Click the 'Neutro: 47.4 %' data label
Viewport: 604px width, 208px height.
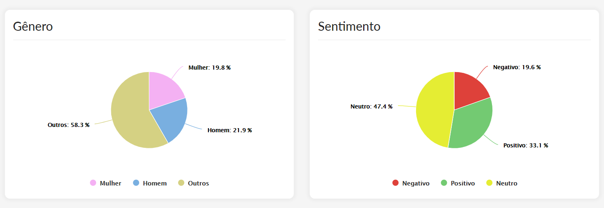[371, 106]
